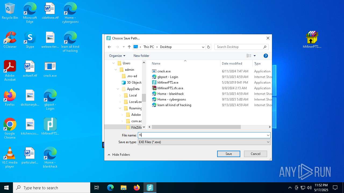Select Home - blankhack in the file list

170,94
